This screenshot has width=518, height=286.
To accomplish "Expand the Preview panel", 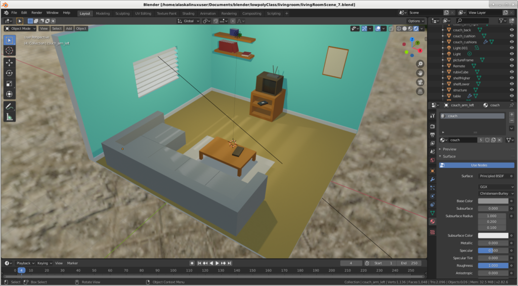I will coord(449,149).
